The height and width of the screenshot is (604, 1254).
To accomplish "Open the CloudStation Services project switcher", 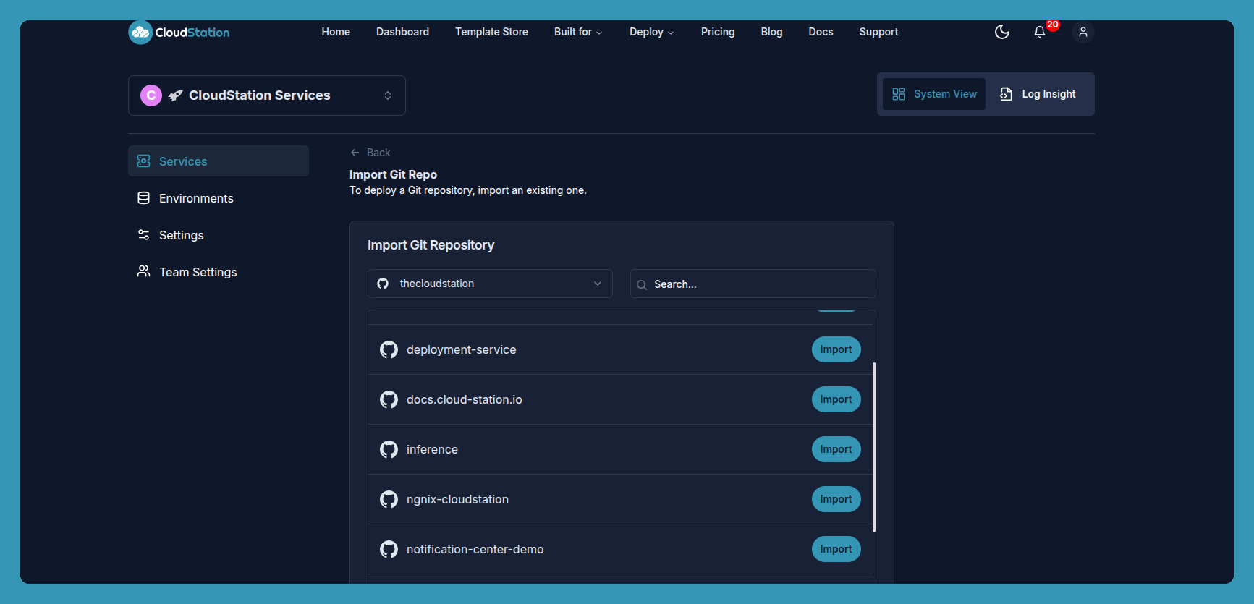I will [267, 95].
